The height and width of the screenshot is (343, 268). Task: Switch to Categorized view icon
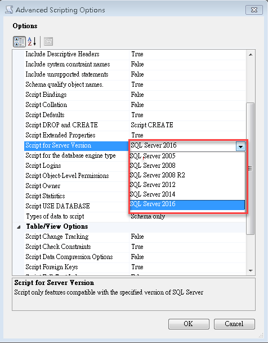click(19, 42)
